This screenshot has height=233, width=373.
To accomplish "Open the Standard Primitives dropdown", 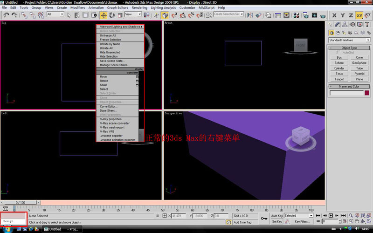I will click(x=349, y=40).
